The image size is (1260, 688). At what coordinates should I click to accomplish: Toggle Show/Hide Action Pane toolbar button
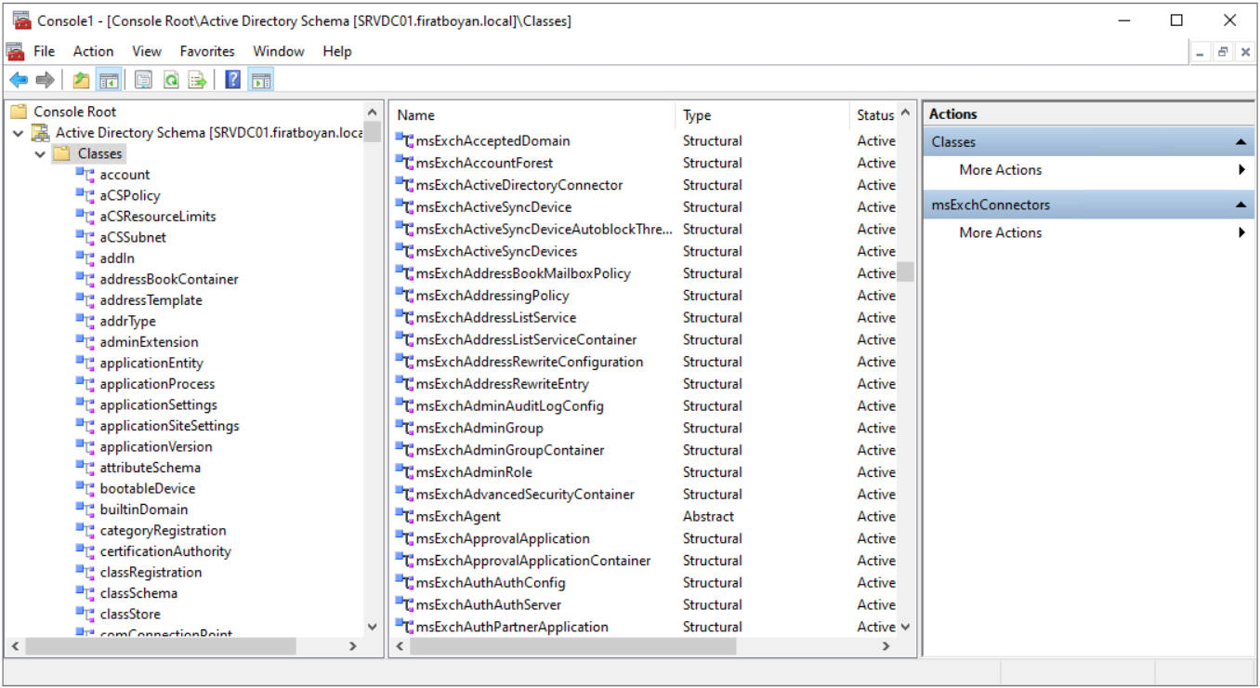[261, 81]
